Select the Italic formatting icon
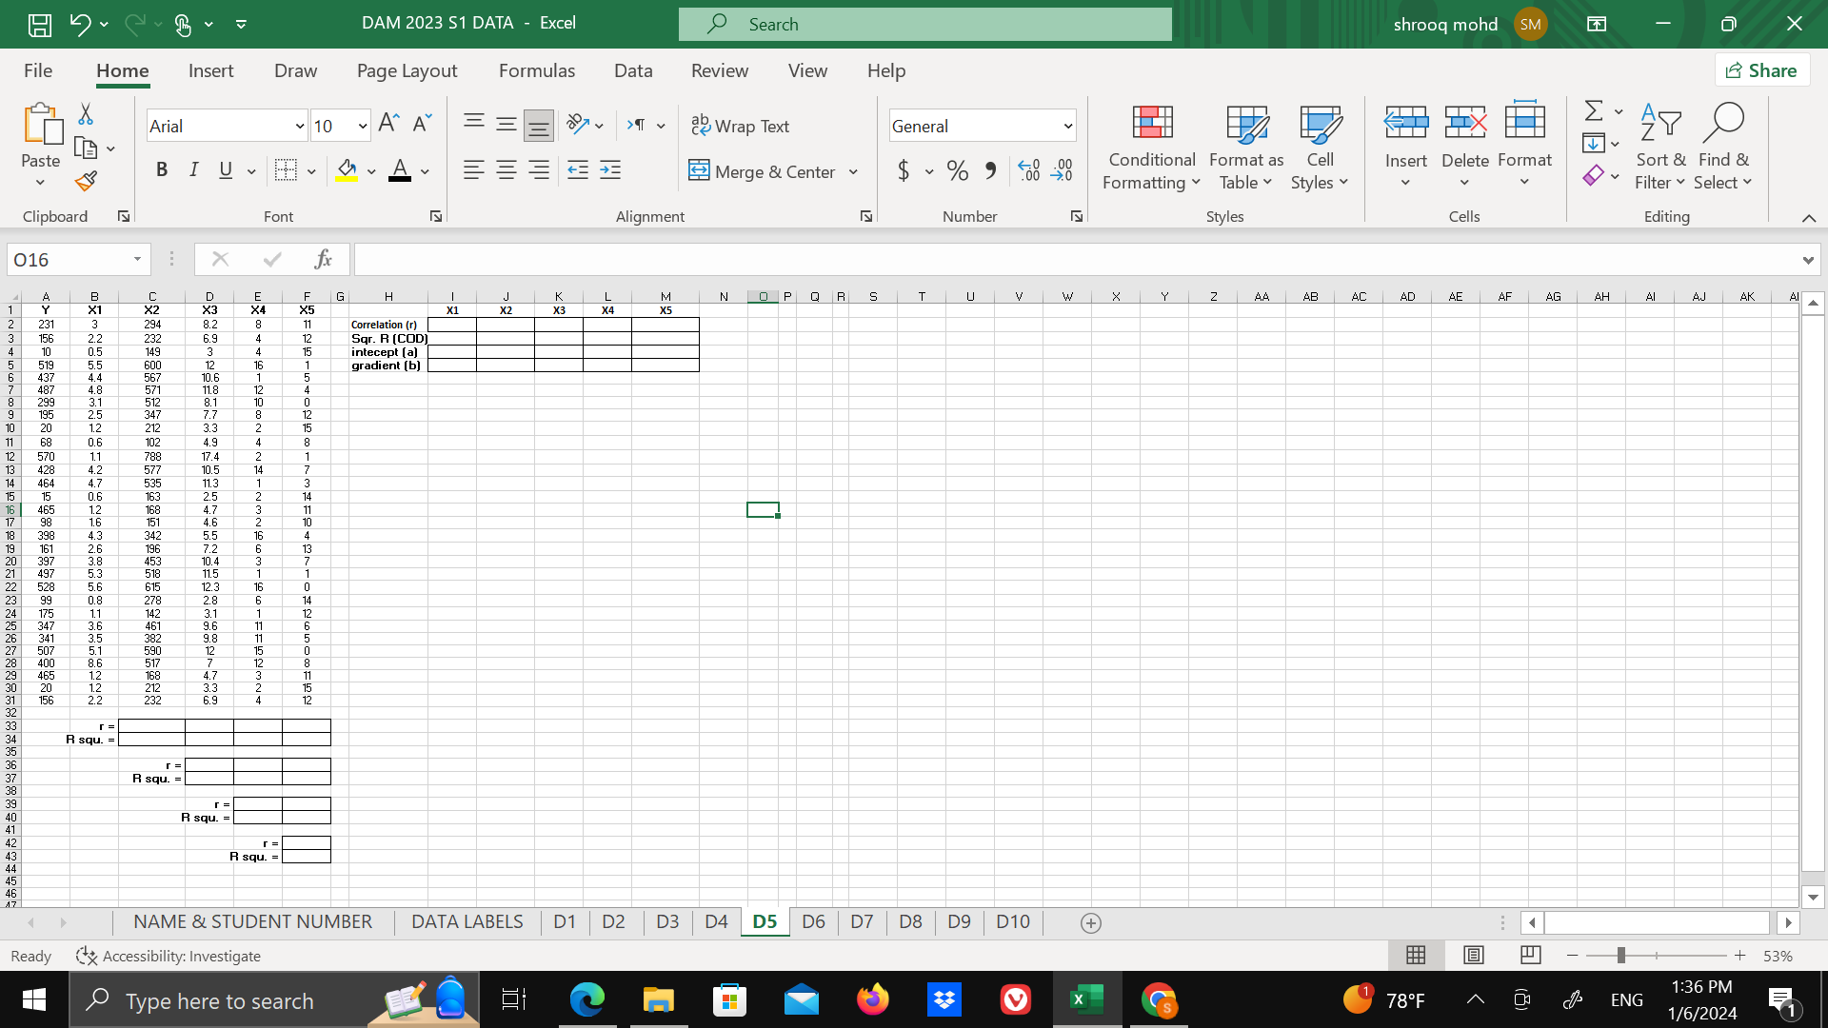 click(193, 169)
